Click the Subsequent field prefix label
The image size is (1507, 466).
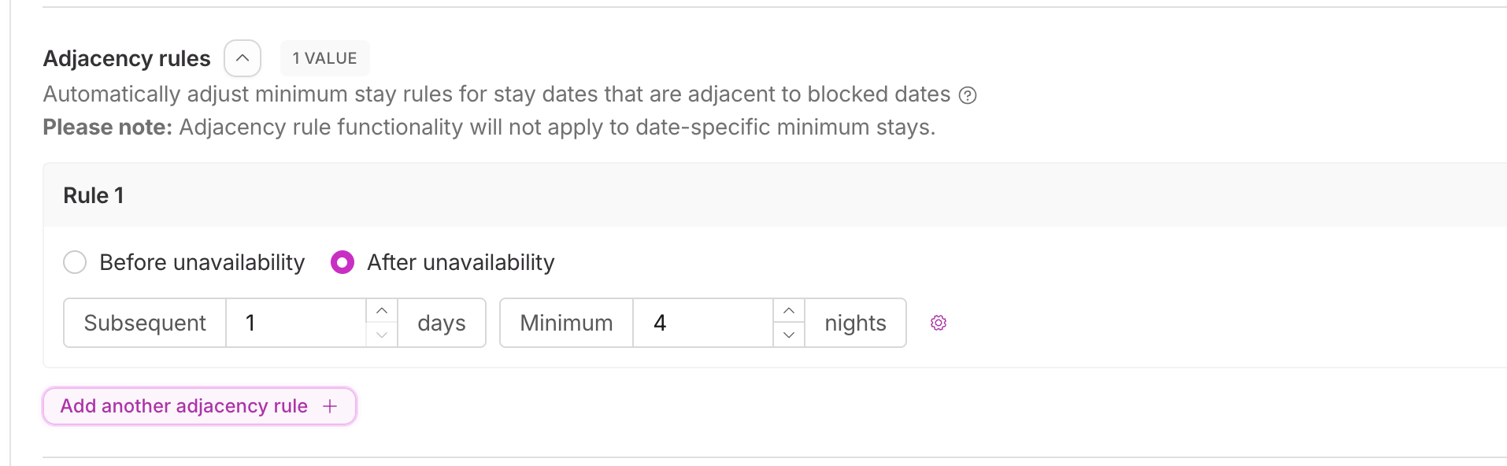point(145,323)
